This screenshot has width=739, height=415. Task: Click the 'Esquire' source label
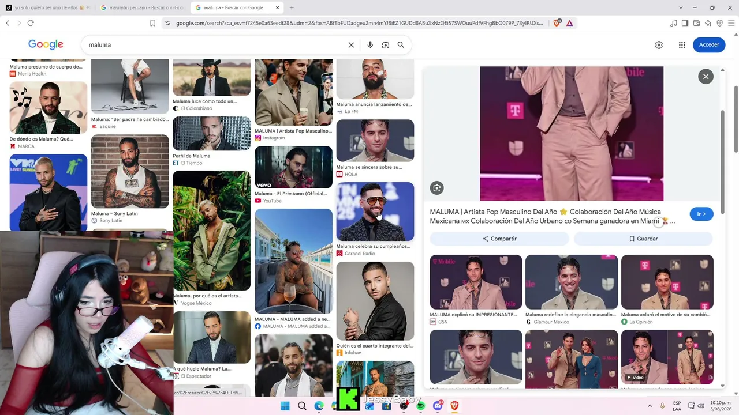pyautogui.click(x=107, y=127)
